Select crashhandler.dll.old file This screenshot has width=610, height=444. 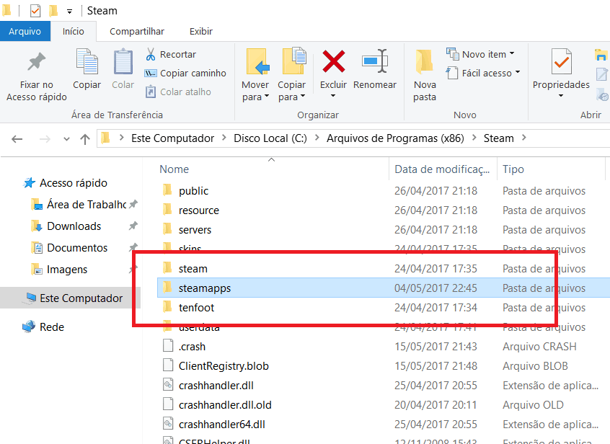(x=383, y=405)
